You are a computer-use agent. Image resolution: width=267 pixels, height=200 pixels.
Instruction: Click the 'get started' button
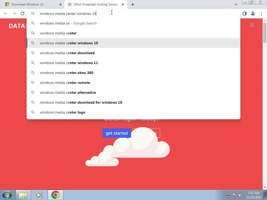[117, 133]
